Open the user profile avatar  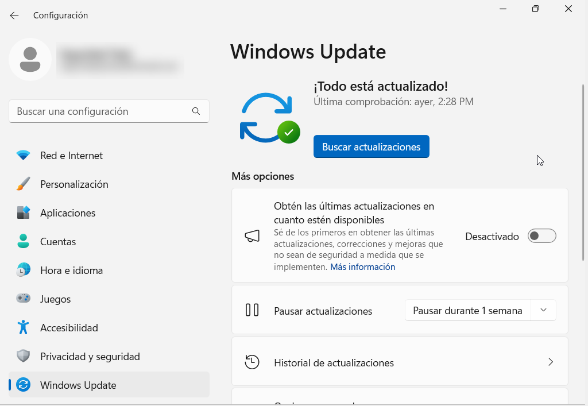[x=30, y=60]
